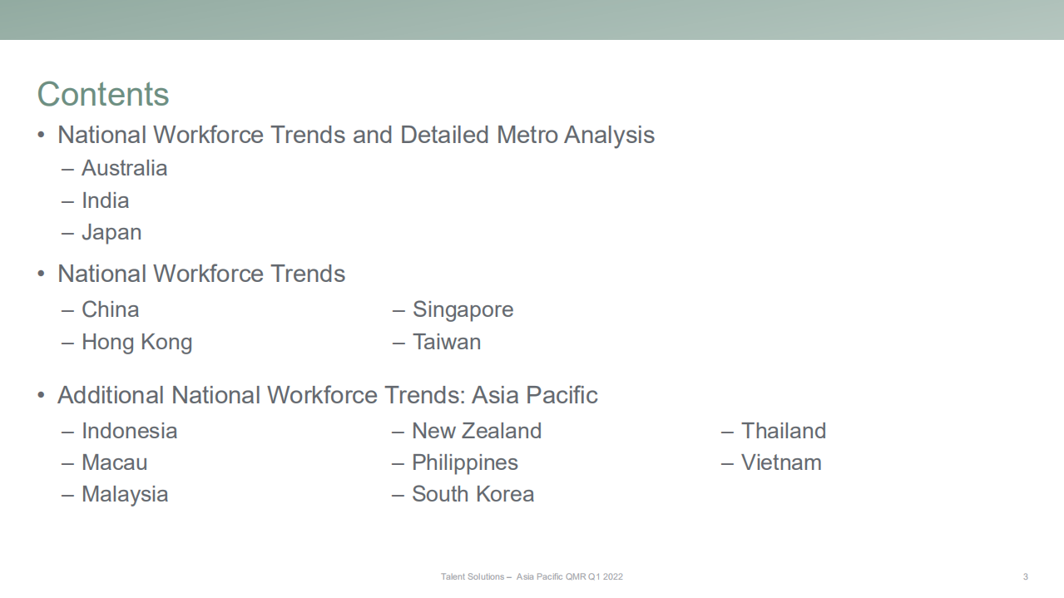Image resolution: width=1064 pixels, height=598 pixels.
Task: Select the New Zealand entry
Action: 476,431
